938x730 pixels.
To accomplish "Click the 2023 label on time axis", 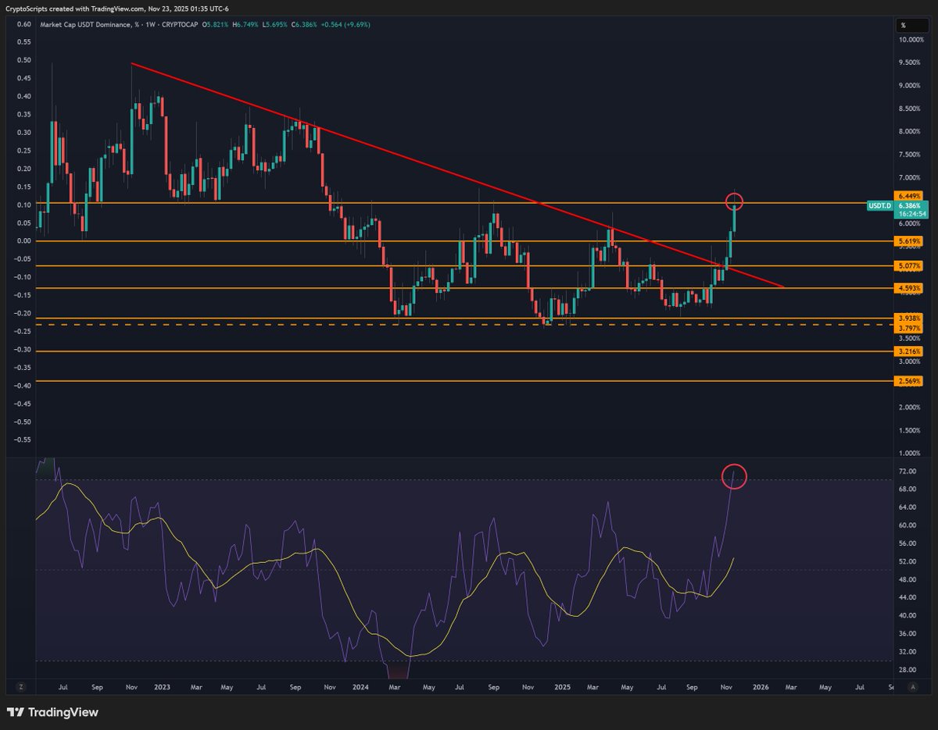I will tap(163, 687).
